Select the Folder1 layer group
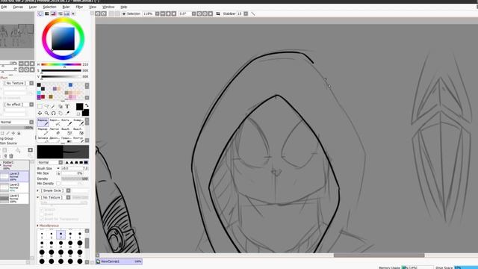The height and width of the screenshot is (269, 478). (15, 165)
